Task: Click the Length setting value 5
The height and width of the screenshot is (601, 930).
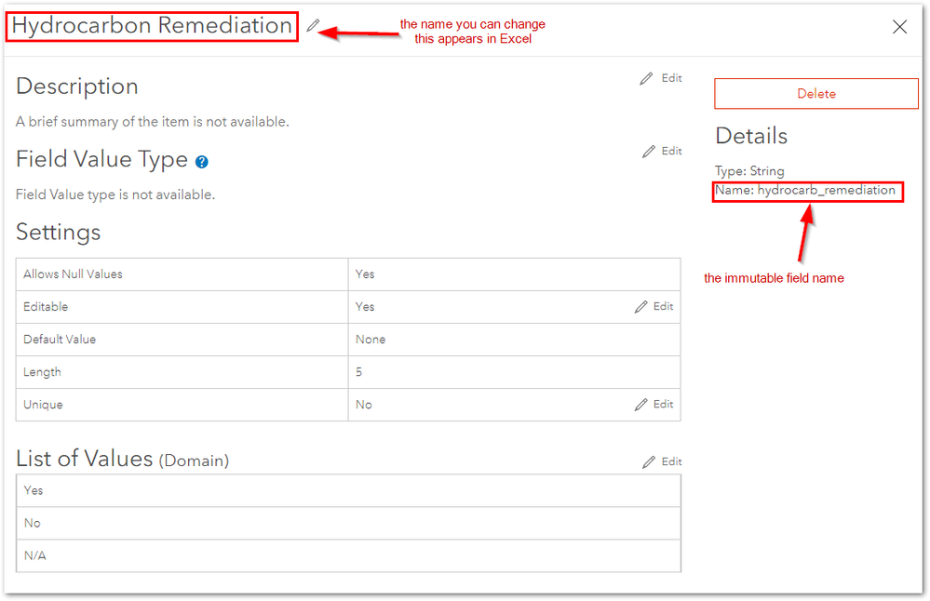Action: pos(359,372)
